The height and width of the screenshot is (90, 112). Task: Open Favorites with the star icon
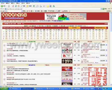tap(27, 6)
